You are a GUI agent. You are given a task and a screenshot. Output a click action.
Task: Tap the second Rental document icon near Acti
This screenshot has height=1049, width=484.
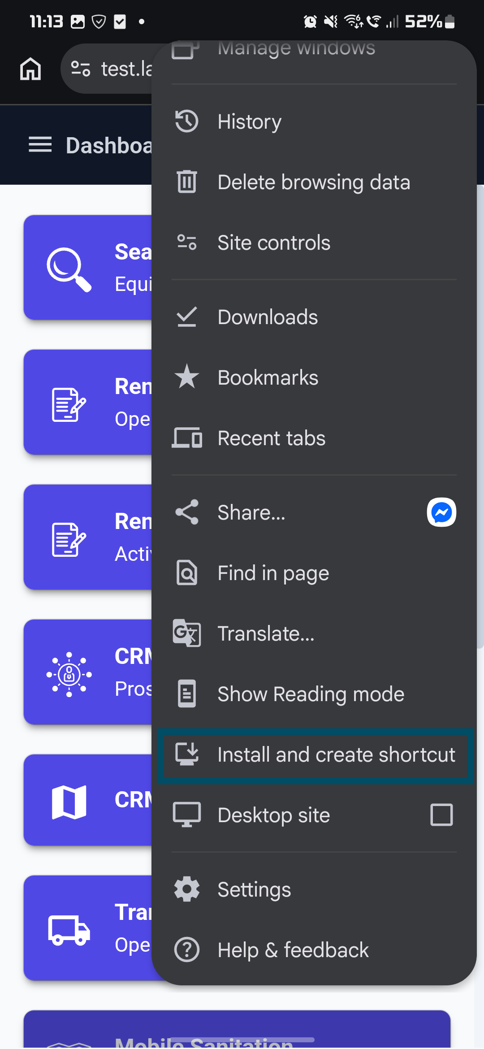pos(69,540)
